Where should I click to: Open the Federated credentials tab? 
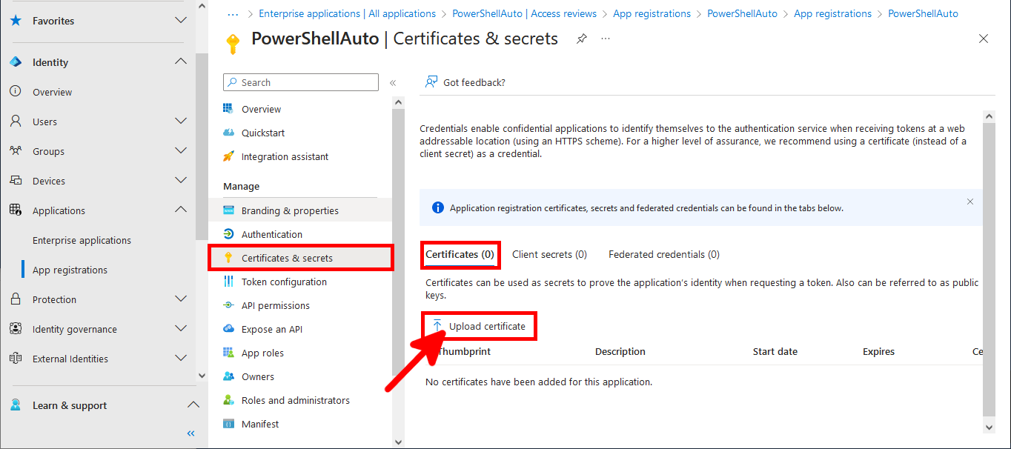click(x=663, y=254)
